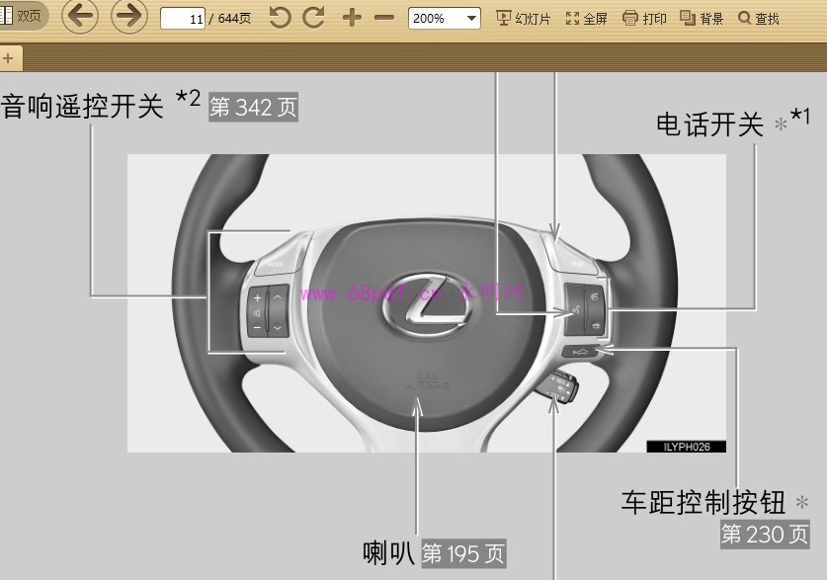Go forward with the right arrow button

pyautogui.click(x=129, y=17)
